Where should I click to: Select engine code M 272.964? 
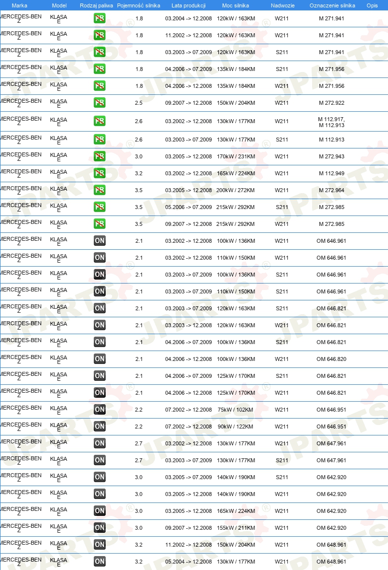coord(331,190)
